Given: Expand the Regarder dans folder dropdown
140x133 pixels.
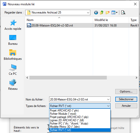Looking at the screenshot, I should tap(88, 12).
